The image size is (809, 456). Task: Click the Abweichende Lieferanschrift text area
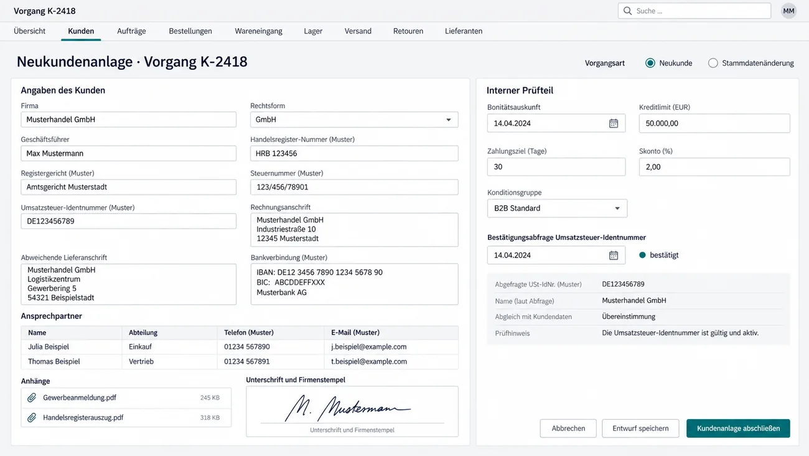tap(128, 284)
